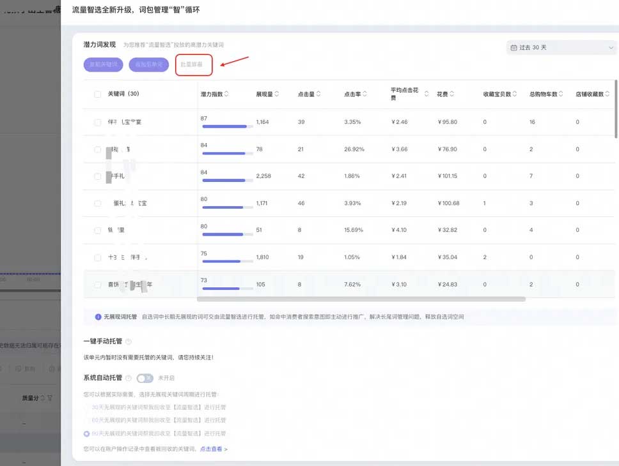Check the row with 1,810 impressions
The image size is (619, 466).
(97, 257)
